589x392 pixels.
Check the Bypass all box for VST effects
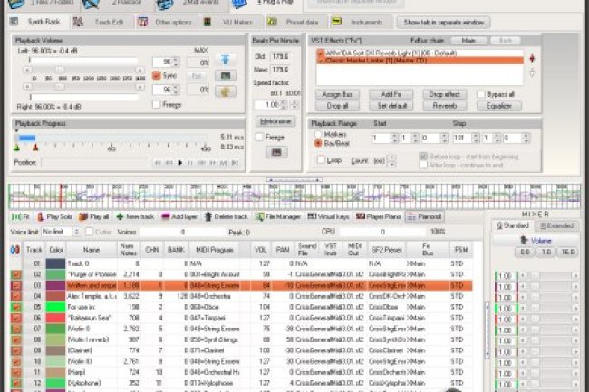481,94
